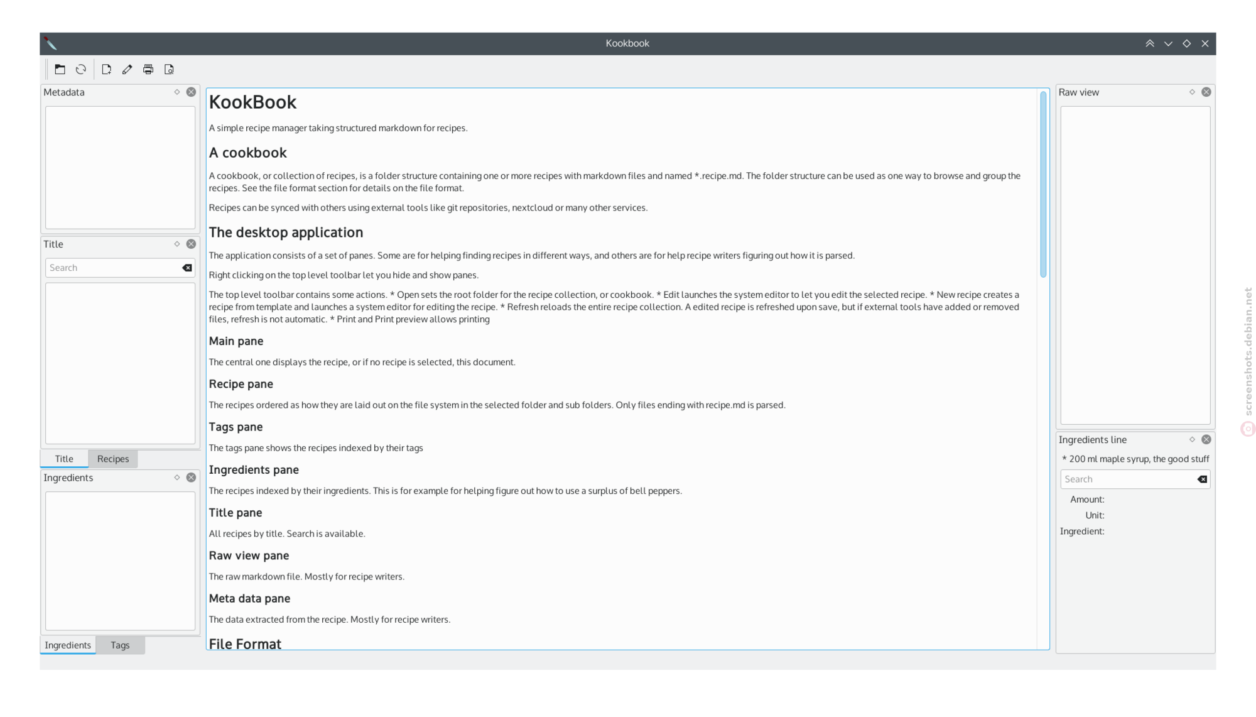Float the Metadata panel
This screenshot has height=717, width=1256.
tap(177, 92)
